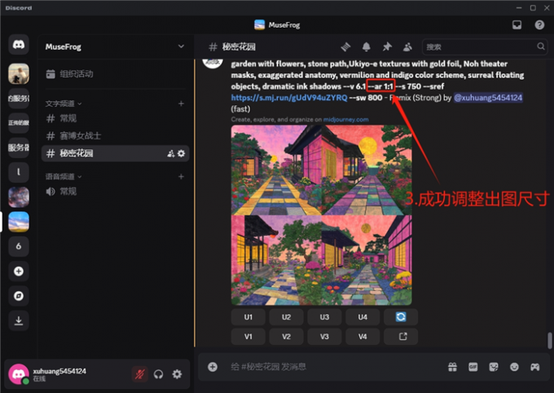
Task: Open the s.mj.run link in message
Action: coord(289,98)
